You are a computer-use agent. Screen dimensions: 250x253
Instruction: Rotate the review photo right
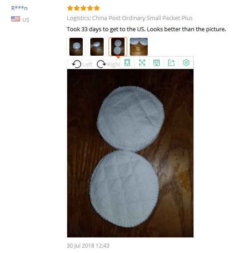click(108, 64)
